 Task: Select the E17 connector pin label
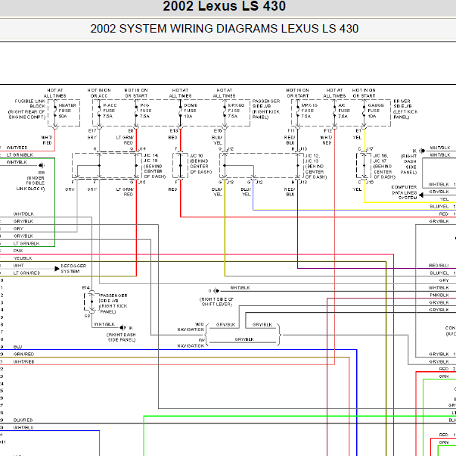tap(92, 130)
